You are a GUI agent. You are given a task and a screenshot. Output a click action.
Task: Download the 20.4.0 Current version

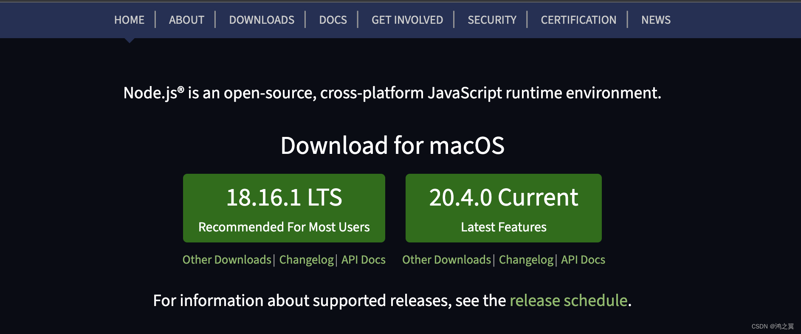coord(504,208)
